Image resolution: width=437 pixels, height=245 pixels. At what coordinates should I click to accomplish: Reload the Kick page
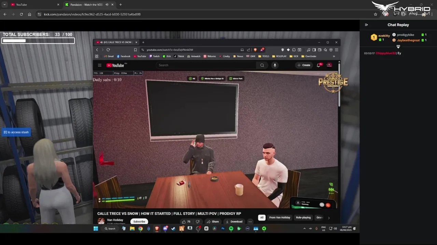[21, 14]
